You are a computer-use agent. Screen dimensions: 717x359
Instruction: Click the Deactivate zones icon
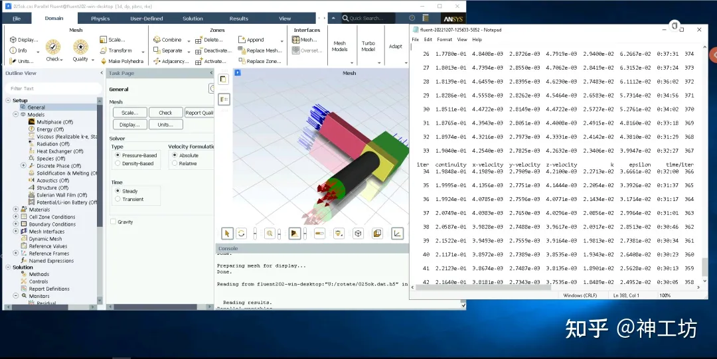(x=199, y=50)
